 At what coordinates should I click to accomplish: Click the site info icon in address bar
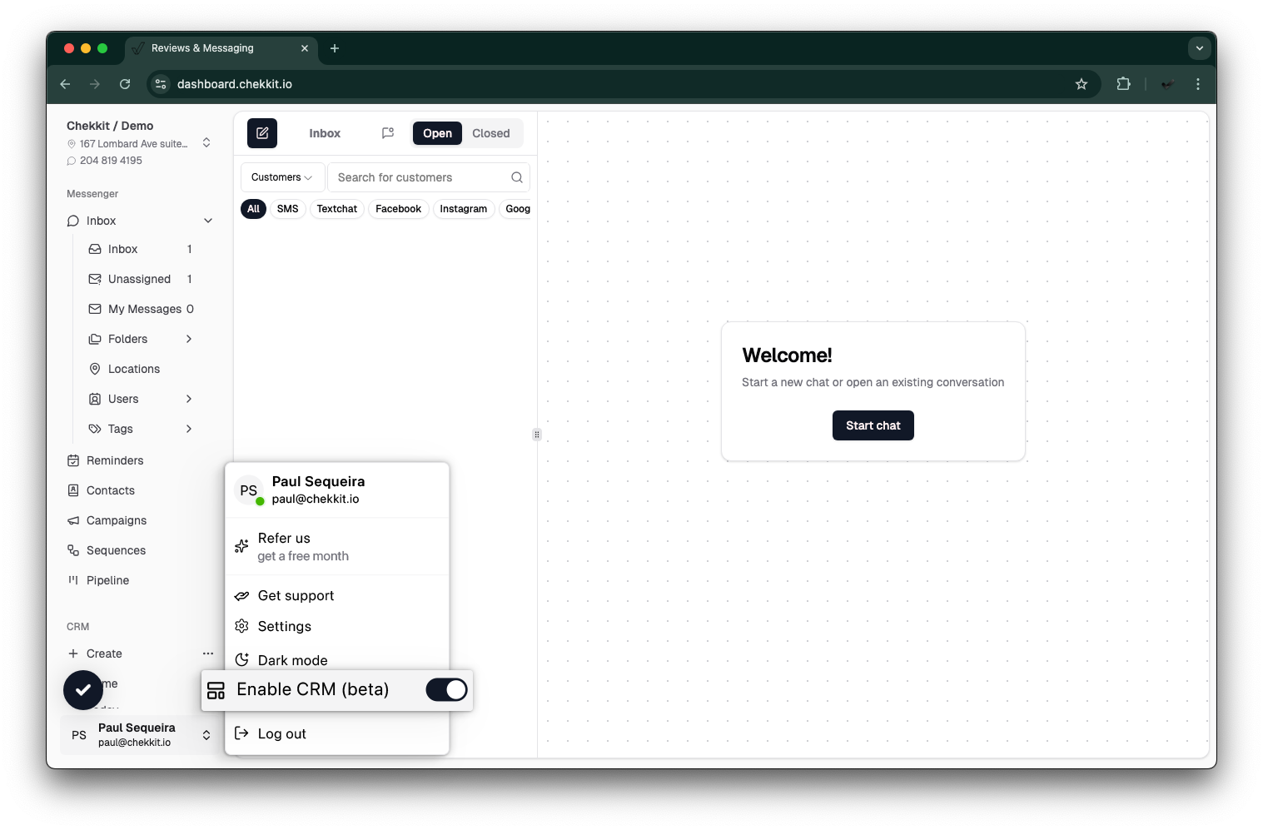coord(162,84)
